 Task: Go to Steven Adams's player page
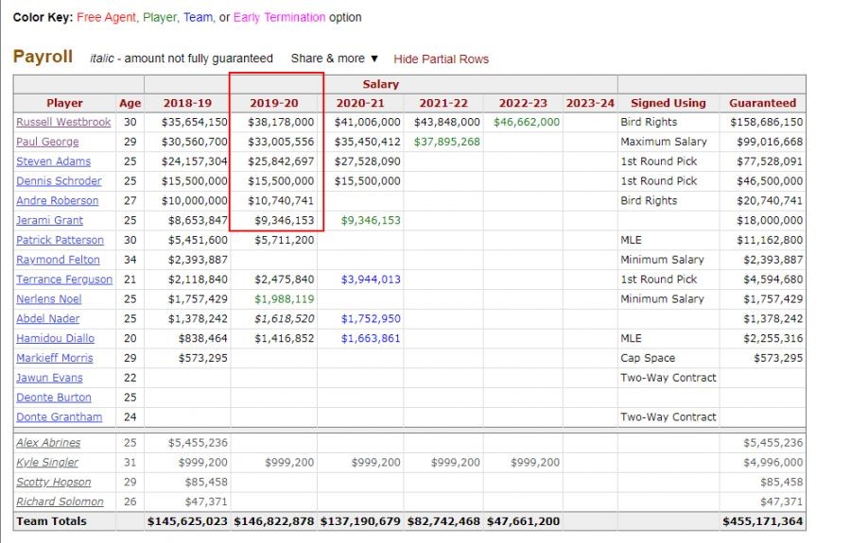point(53,161)
